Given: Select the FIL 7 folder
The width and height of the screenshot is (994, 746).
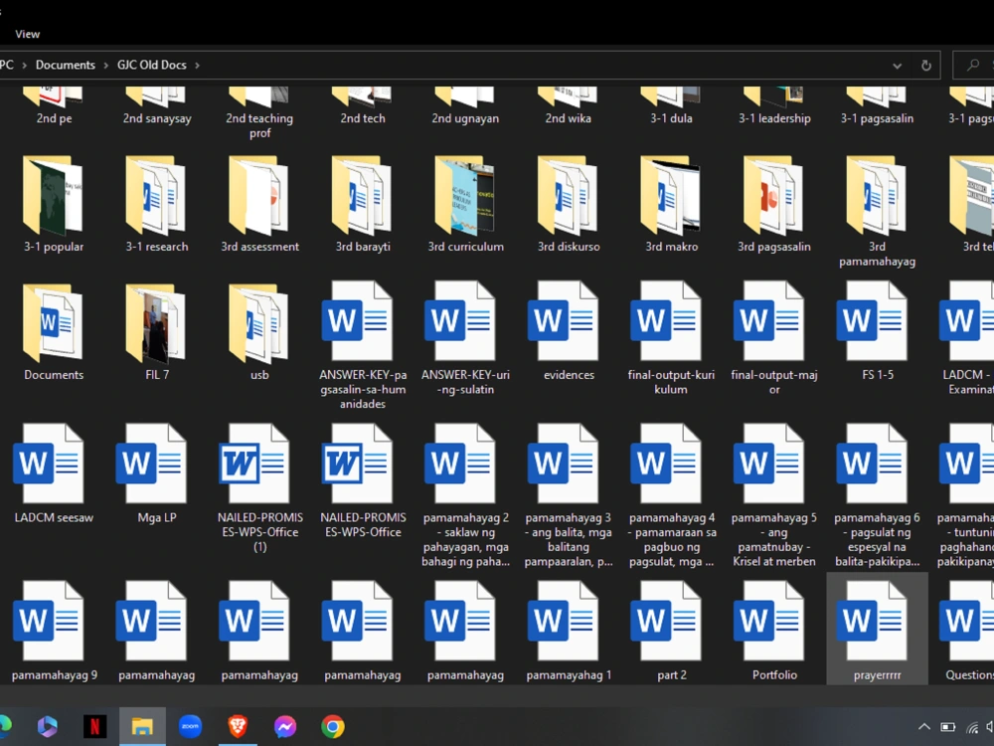Looking at the screenshot, I should point(157,332).
